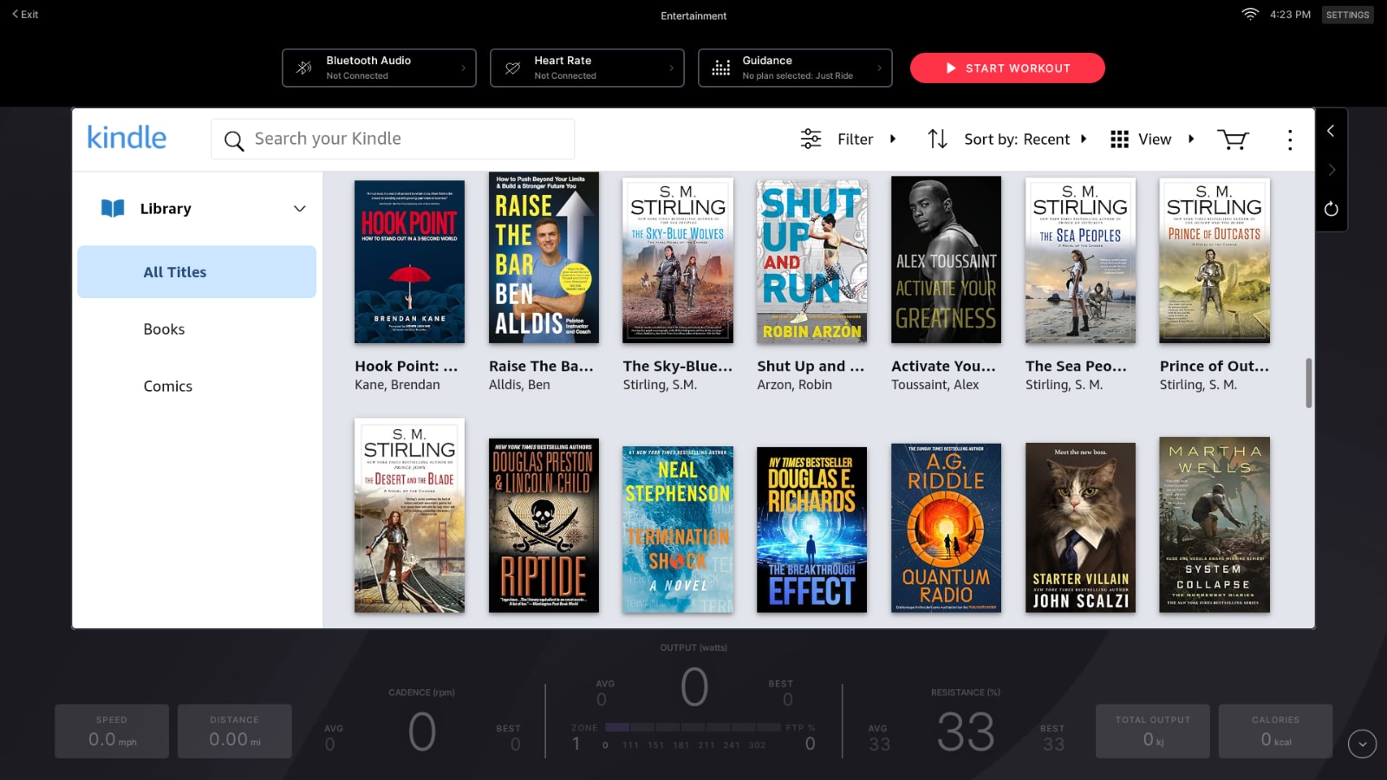Click the 4:23 PM clock

click(x=1290, y=15)
